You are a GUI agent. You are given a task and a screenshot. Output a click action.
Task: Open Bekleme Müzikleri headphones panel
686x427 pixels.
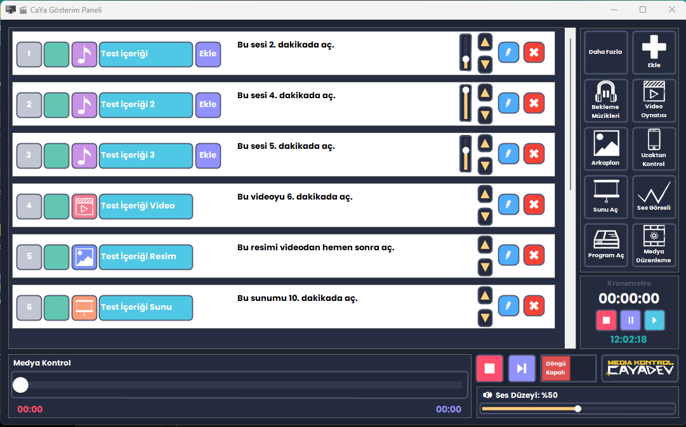tap(605, 100)
